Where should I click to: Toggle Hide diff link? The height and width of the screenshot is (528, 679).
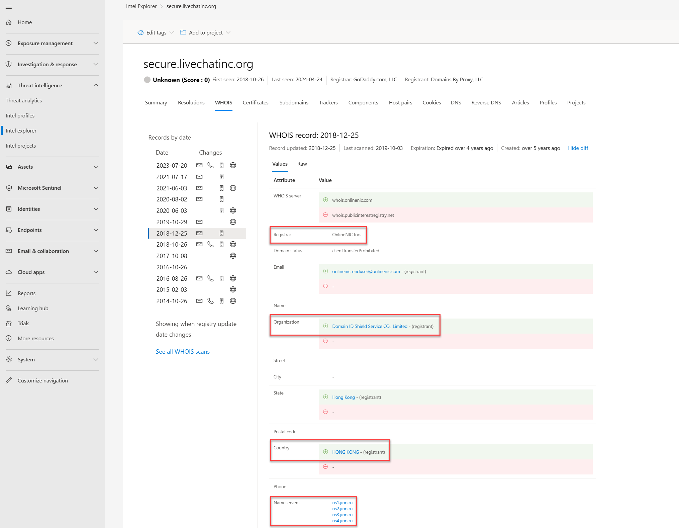pos(578,148)
